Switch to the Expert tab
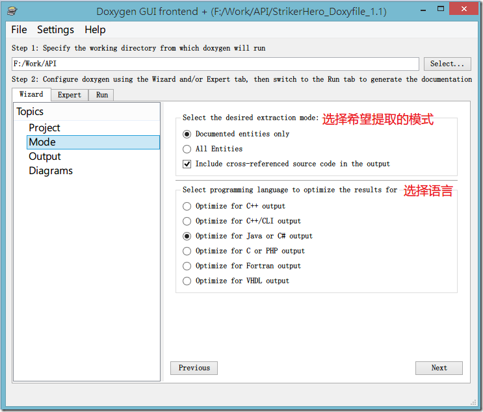The height and width of the screenshot is (412, 483). pyautogui.click(x=70, y=95)
